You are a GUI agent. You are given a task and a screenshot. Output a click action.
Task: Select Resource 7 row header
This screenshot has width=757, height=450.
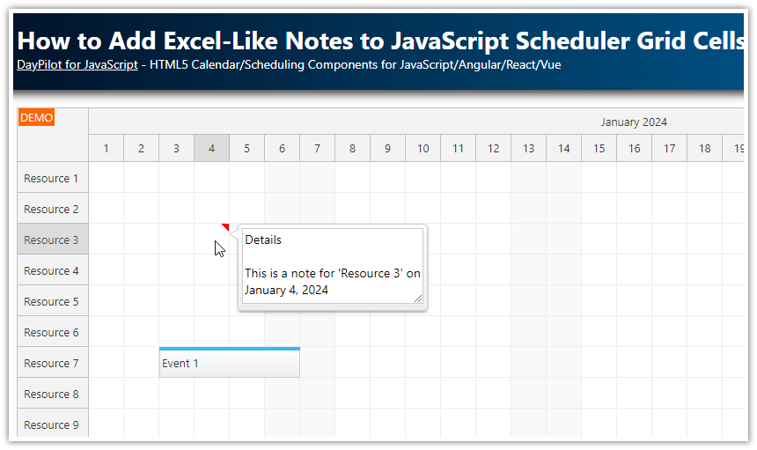[52, 363]
